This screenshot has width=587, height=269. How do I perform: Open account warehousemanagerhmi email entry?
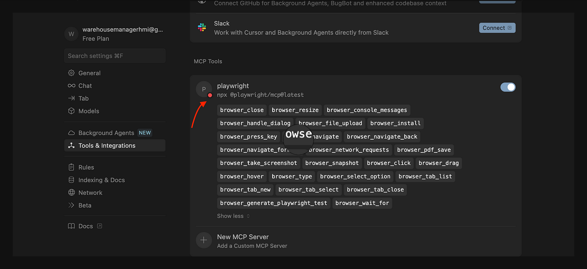123,29
